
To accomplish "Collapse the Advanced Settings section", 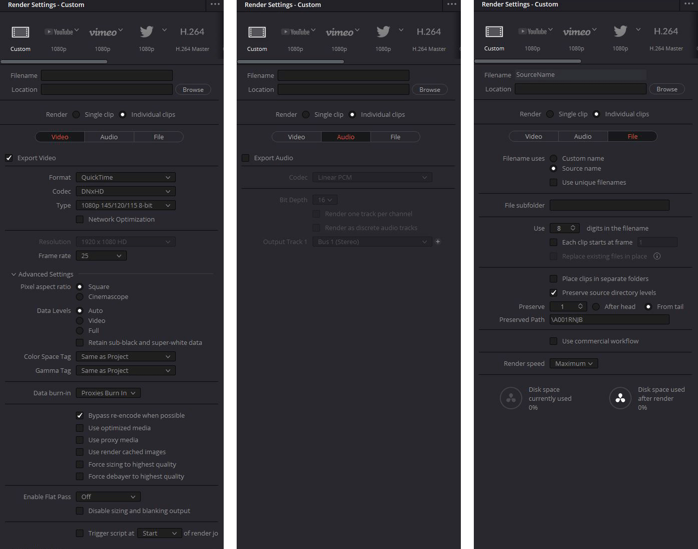I will (13, 274).
